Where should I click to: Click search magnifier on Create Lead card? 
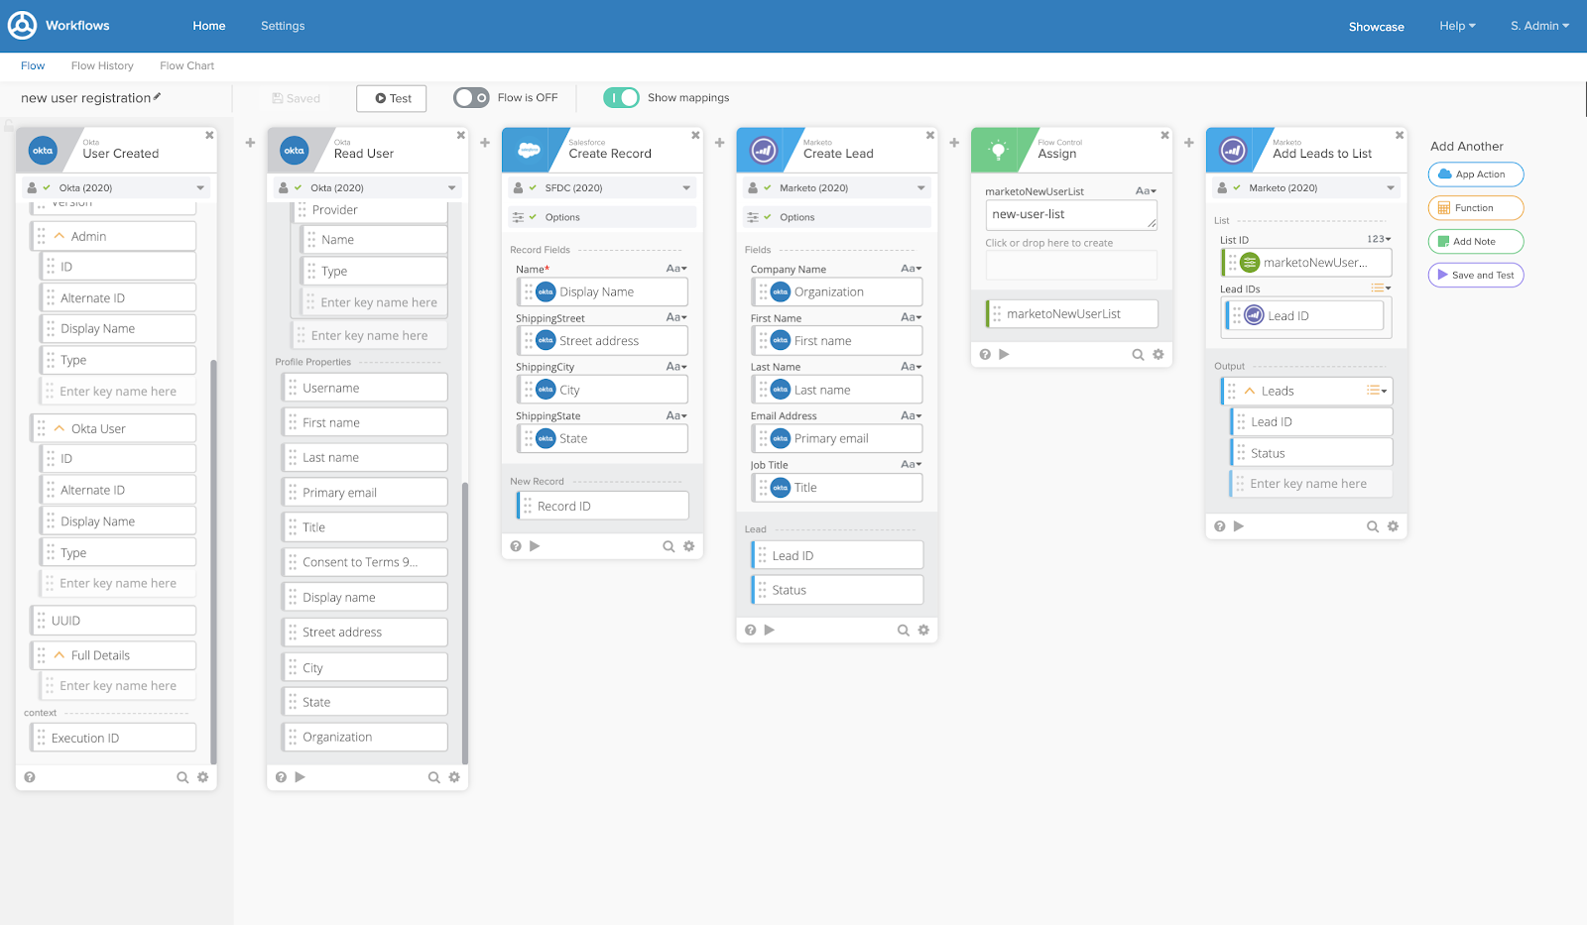(903, 630)
